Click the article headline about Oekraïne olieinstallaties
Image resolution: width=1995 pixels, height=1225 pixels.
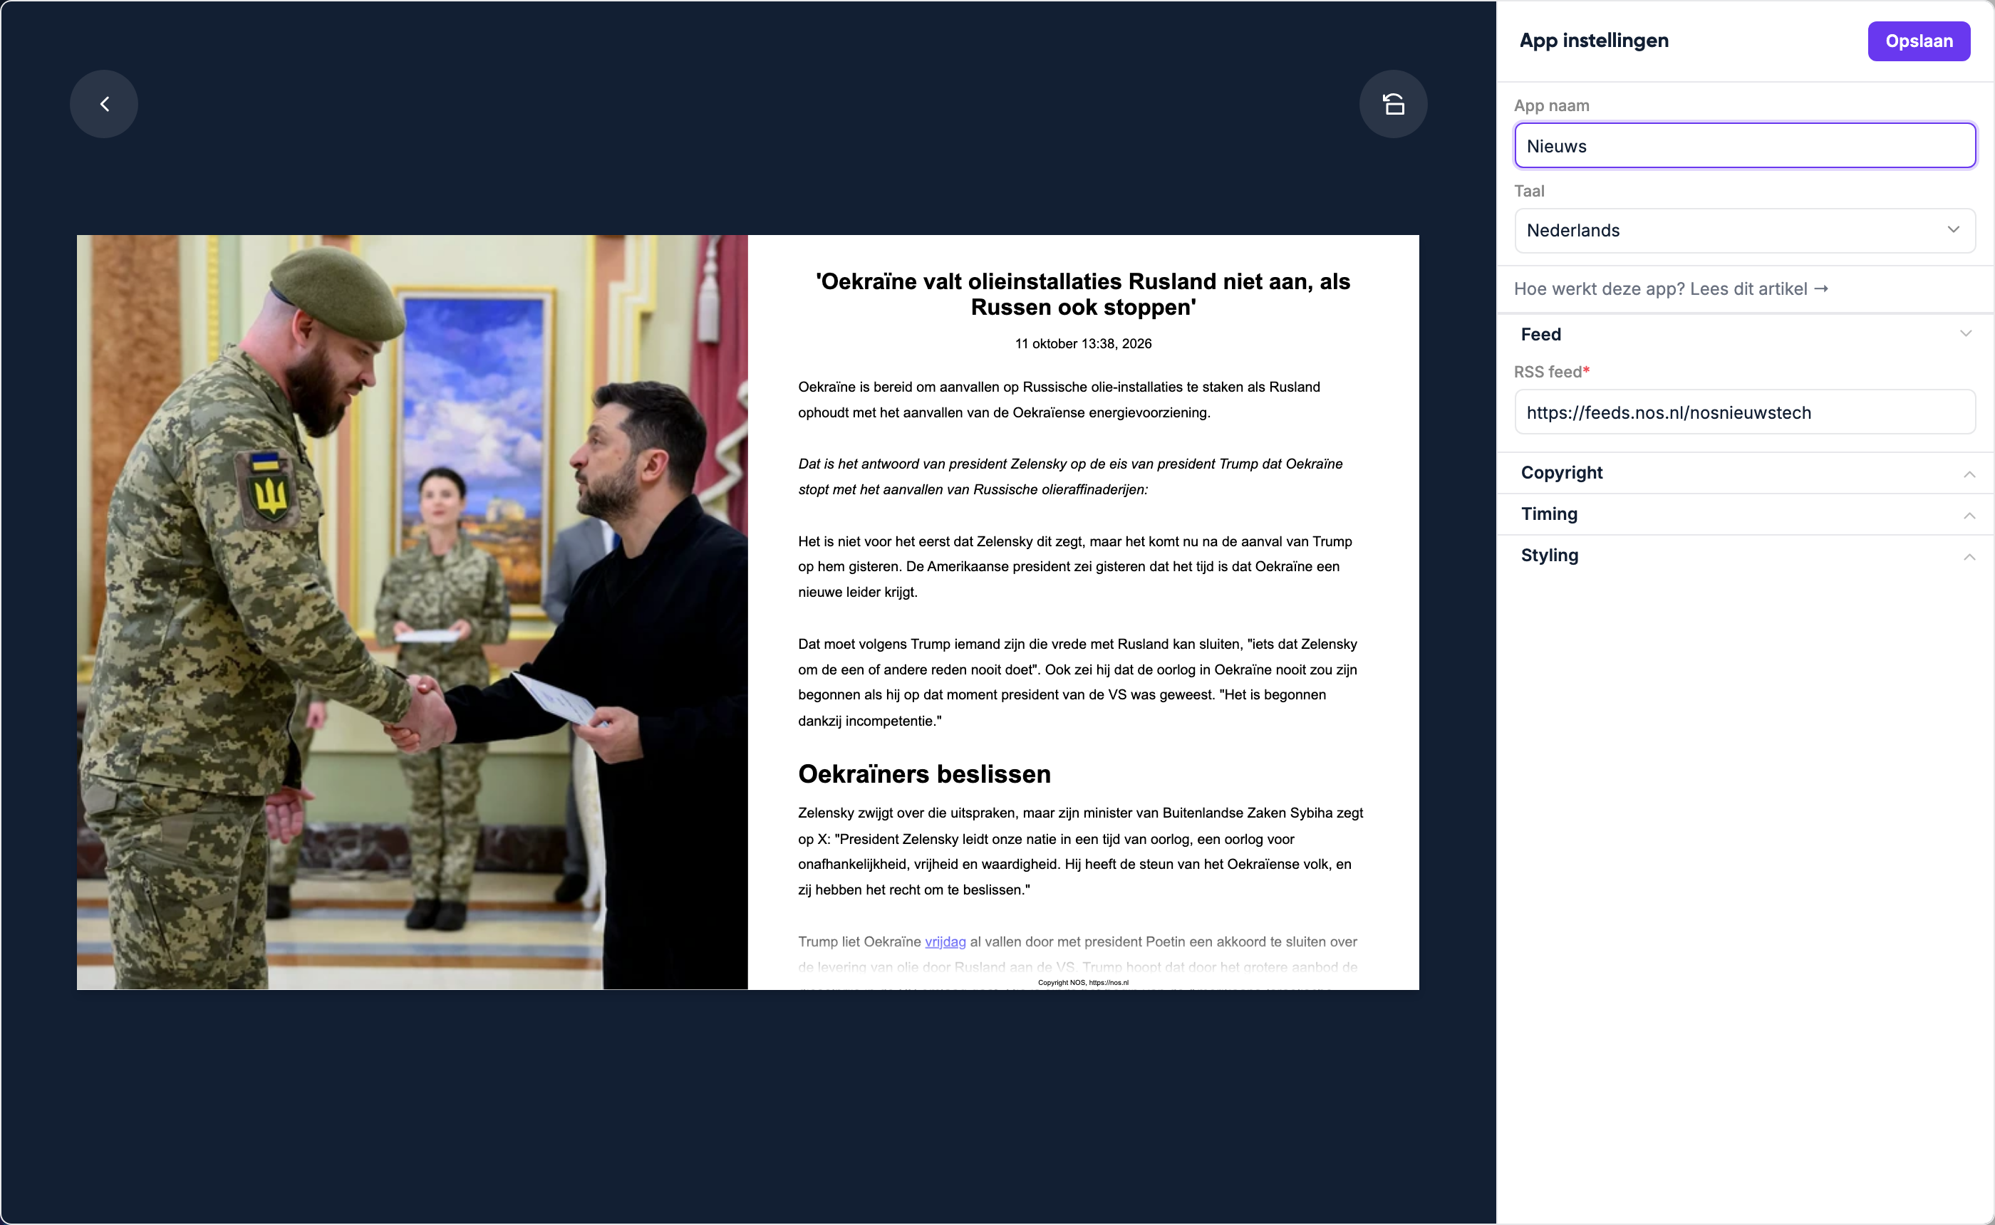[1082, 294]
